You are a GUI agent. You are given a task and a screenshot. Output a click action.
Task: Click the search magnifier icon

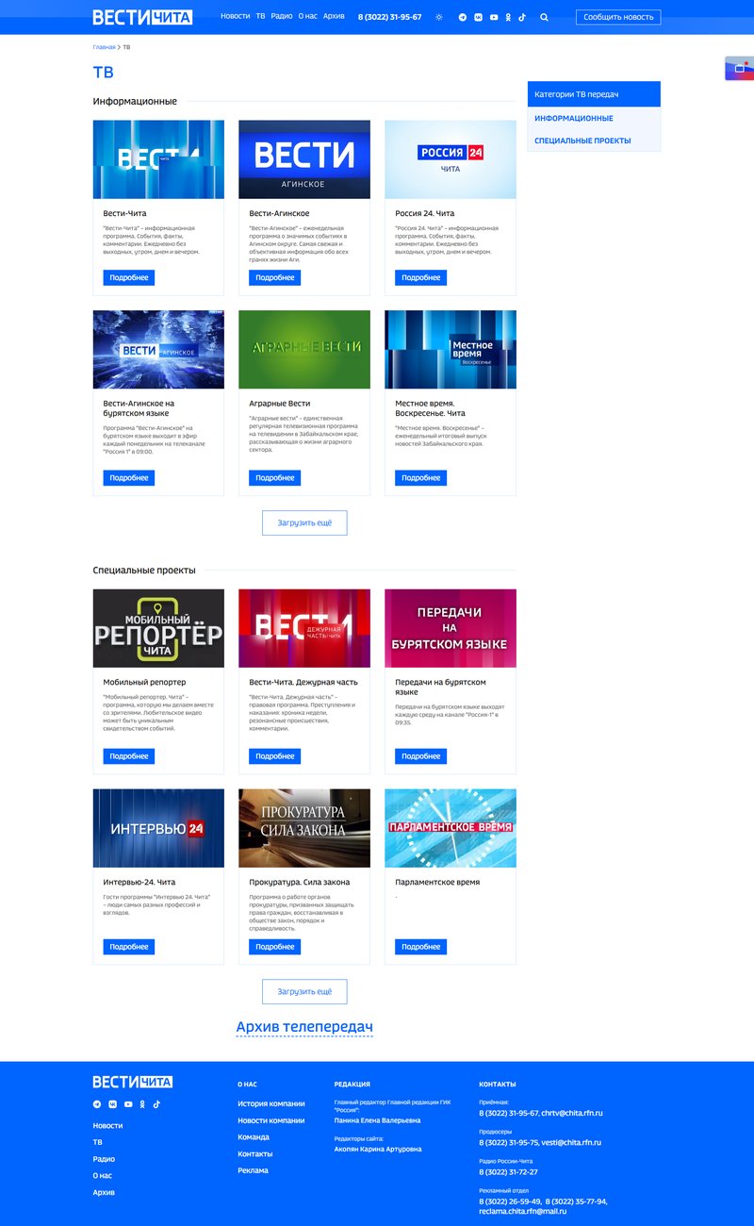point(544,17)
